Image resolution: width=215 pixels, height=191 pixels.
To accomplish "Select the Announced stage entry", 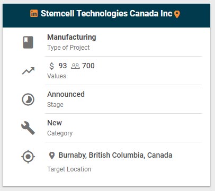I will point(66,94).
